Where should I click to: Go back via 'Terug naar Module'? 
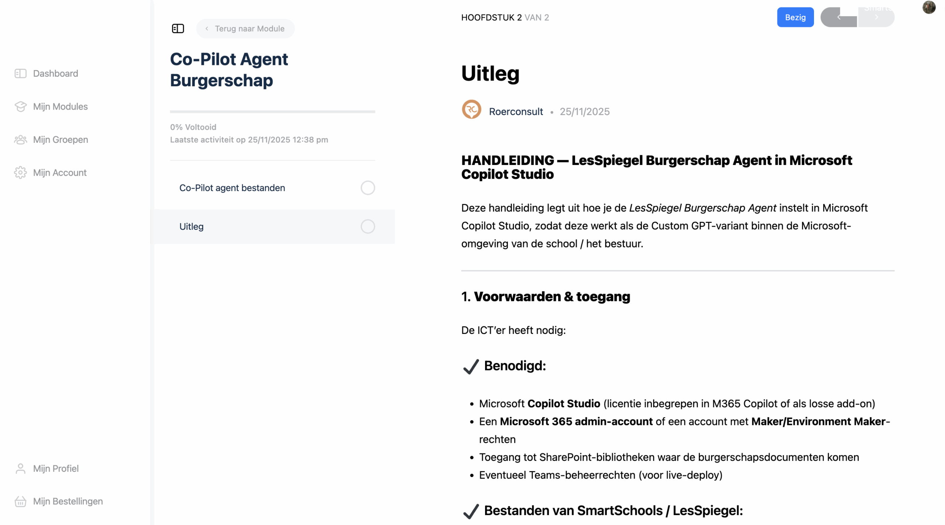click(245, 28)
